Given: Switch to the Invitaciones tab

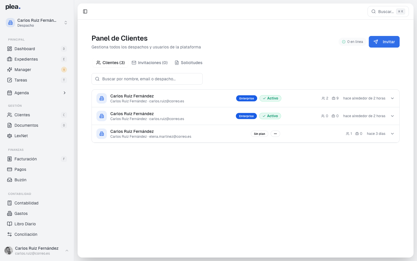Looking at the screenshot, I should 149,63.
